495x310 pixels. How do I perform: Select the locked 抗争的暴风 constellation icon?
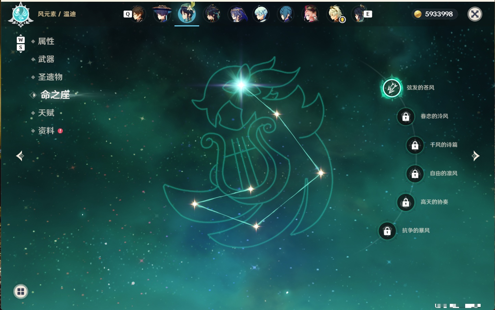[x=387, y=231]
